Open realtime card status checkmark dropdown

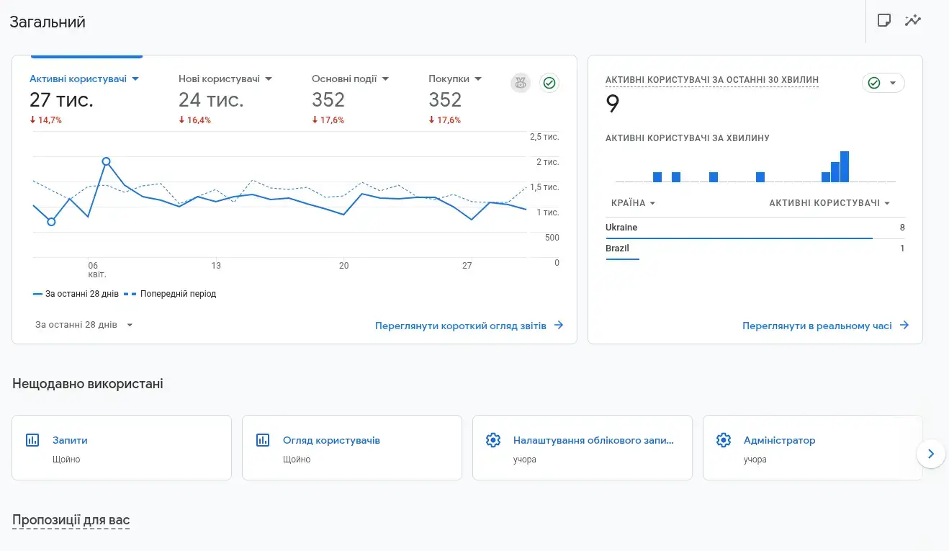pyautogui.click(x=883, y=84)
